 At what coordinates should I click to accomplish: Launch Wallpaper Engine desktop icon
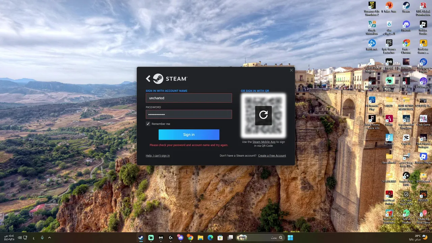(423, 65)
